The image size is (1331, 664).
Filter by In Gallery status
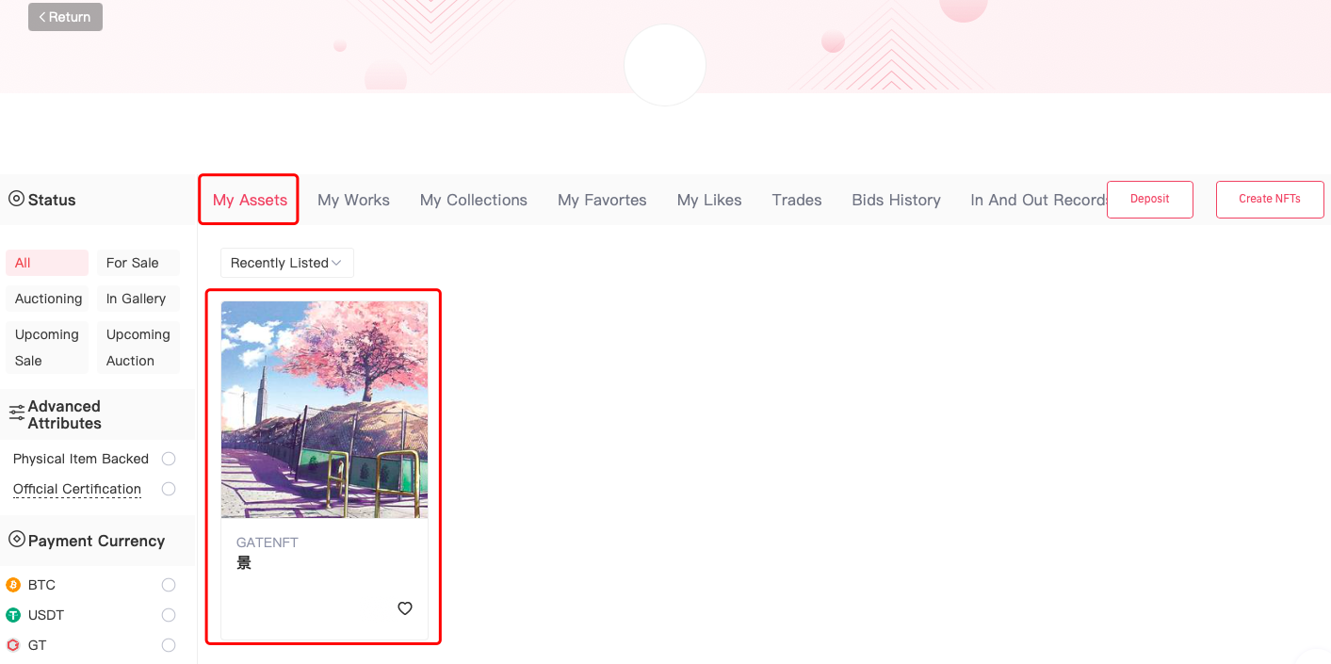pos(138,299)
